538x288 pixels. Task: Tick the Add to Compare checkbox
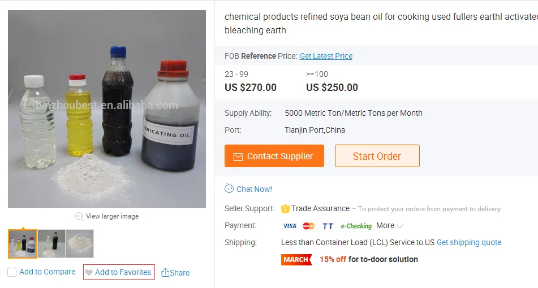(x=12, y=272)
